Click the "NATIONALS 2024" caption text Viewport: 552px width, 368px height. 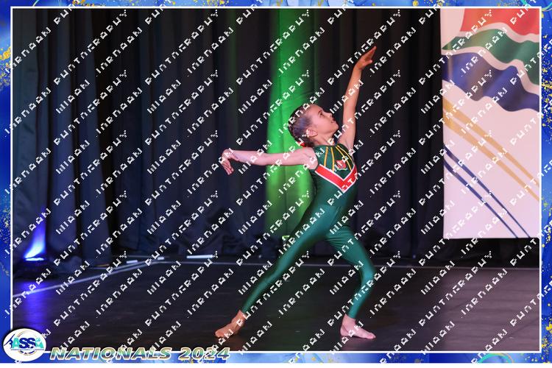click(140, 353)
